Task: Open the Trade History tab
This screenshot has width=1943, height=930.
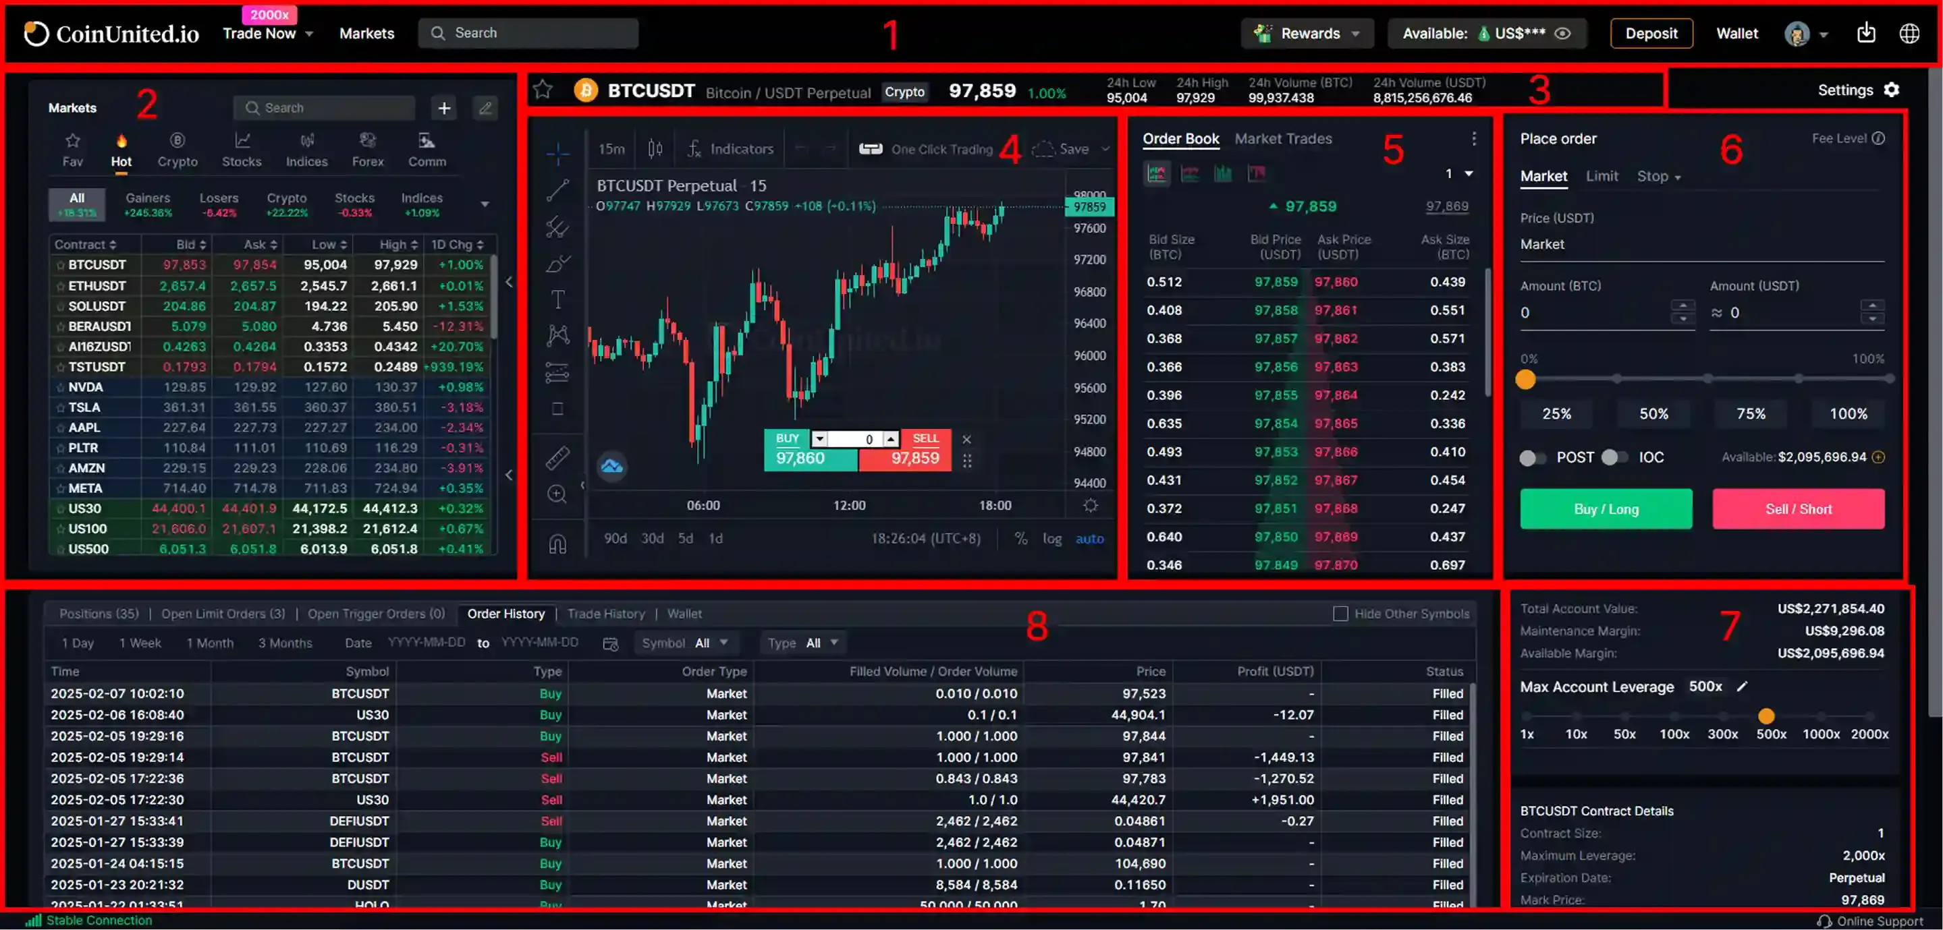Action: pyautogui.click(x=605, y=614)
